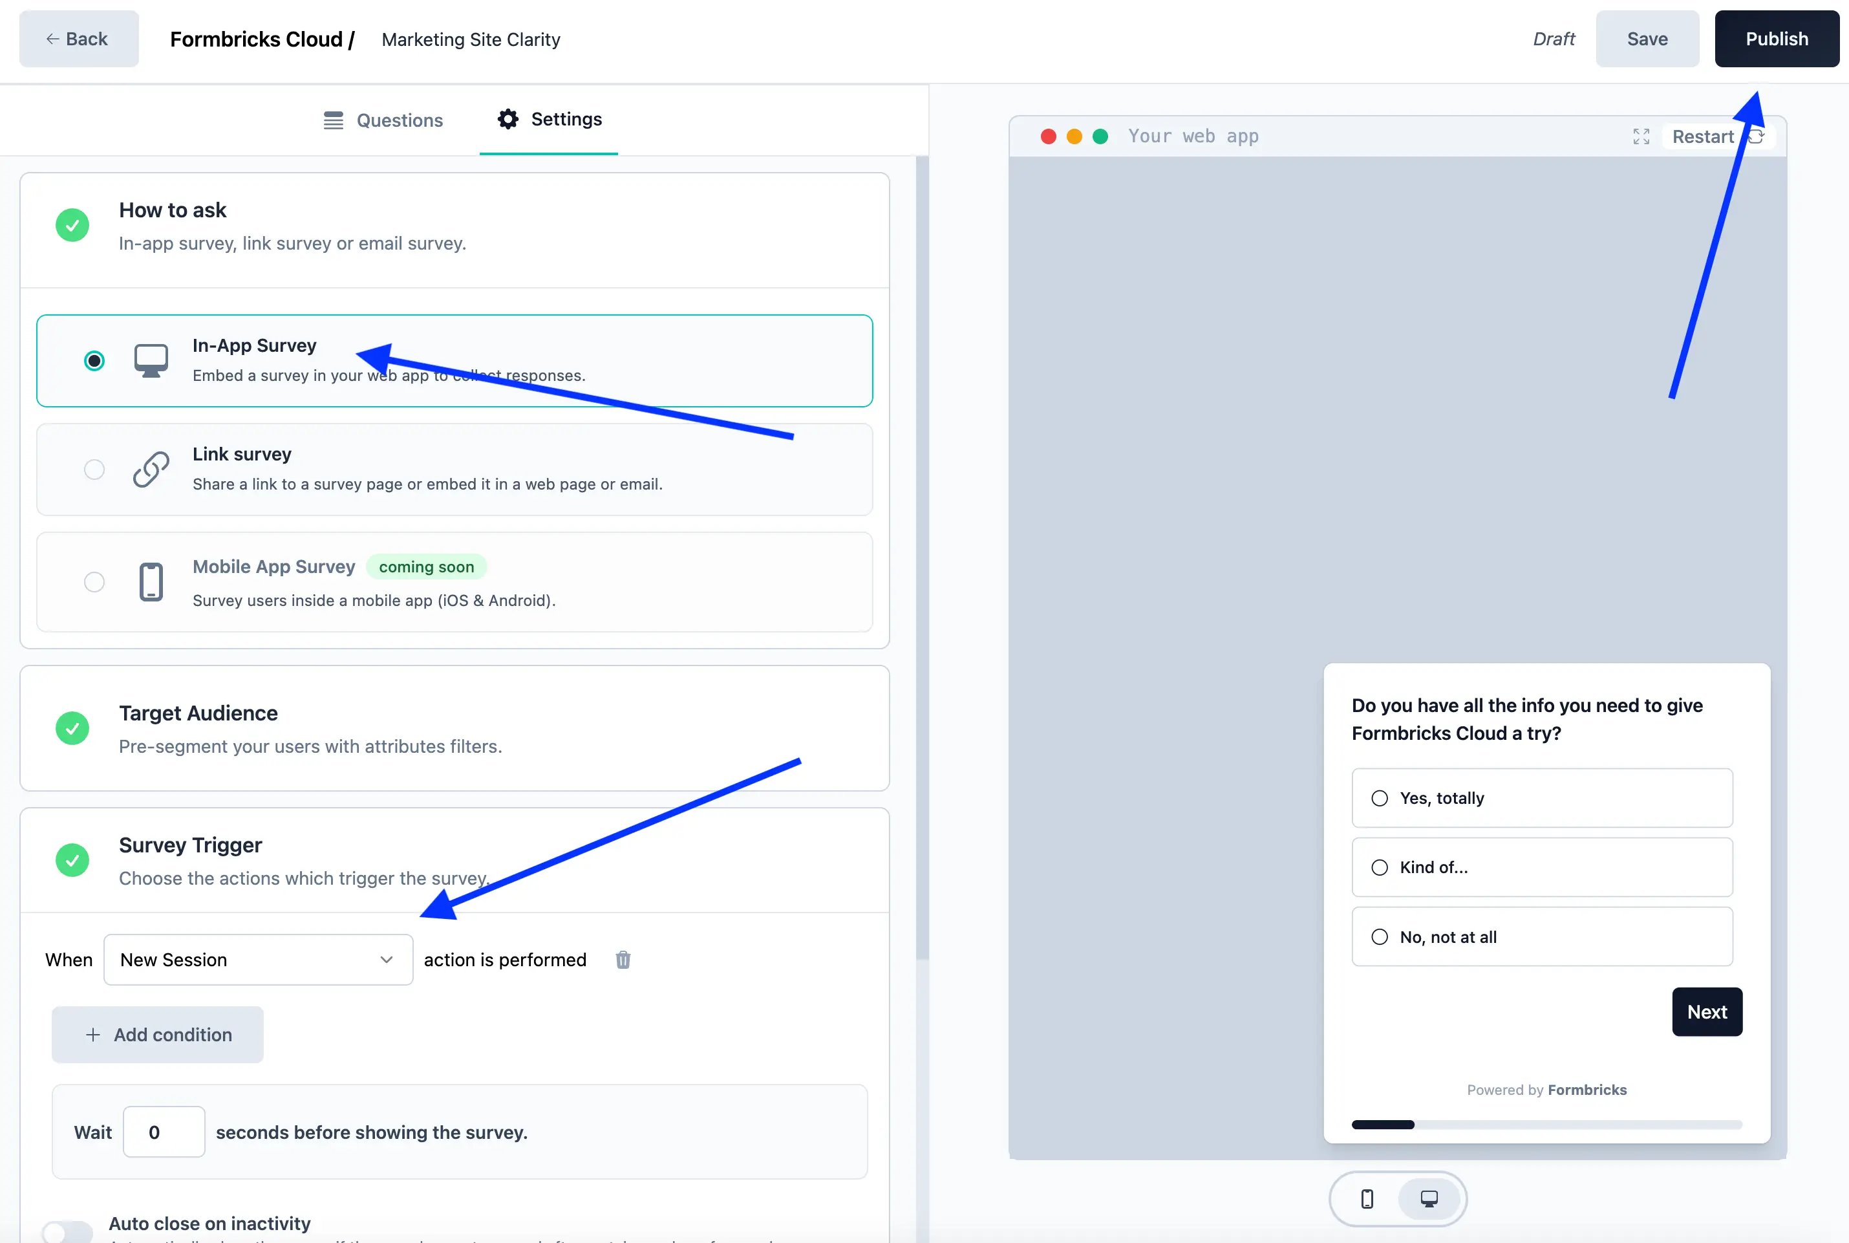Choose the Yes, totally answer
The width and height of the screenshot is (1849, 1243).
point(1541,798)
